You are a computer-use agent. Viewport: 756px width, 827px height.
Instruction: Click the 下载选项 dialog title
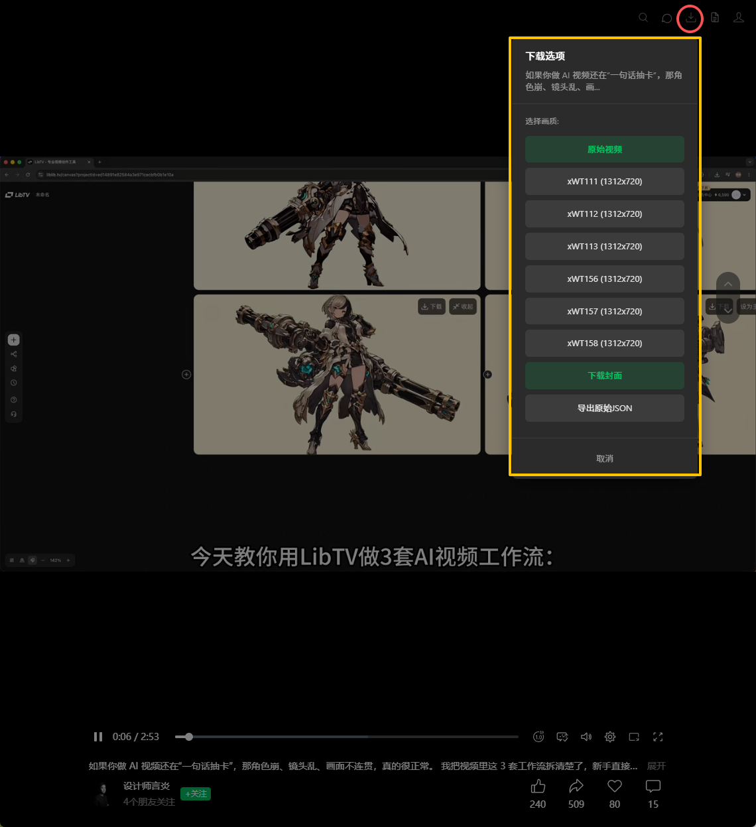coord(545,56)
